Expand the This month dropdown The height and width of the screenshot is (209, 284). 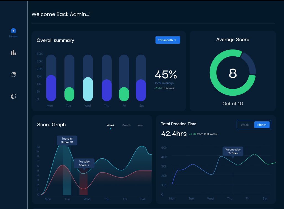pyautogui.click(x=168, y=40)
